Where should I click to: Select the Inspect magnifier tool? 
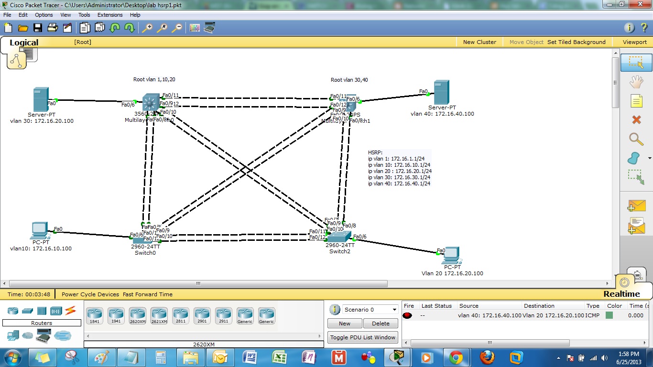[x=636, y=139]
